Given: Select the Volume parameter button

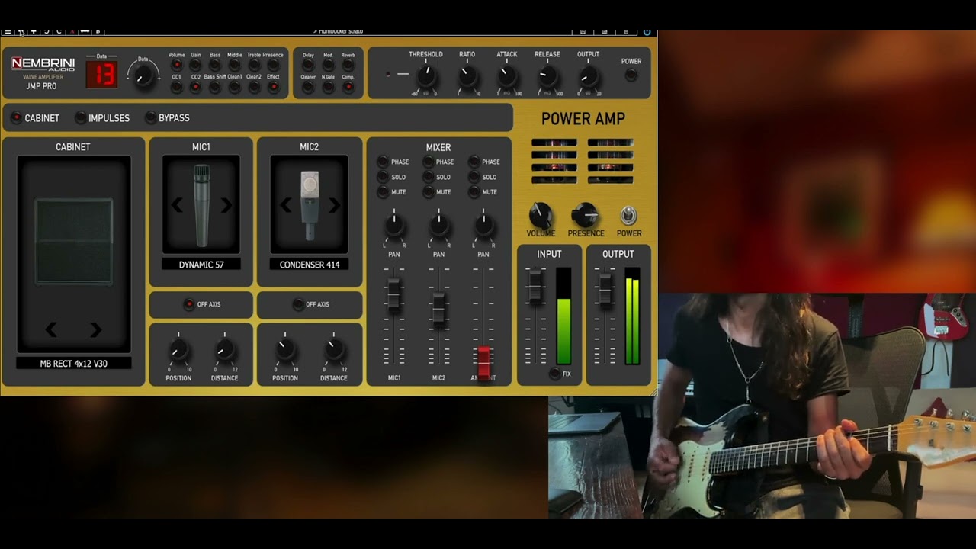Looking at the screenshot, I should [176, 66].
